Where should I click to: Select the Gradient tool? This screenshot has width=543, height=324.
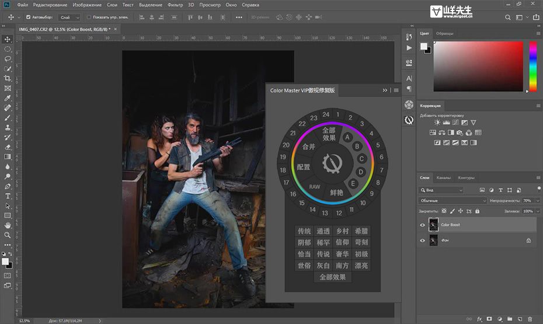[x=7, y=156]
